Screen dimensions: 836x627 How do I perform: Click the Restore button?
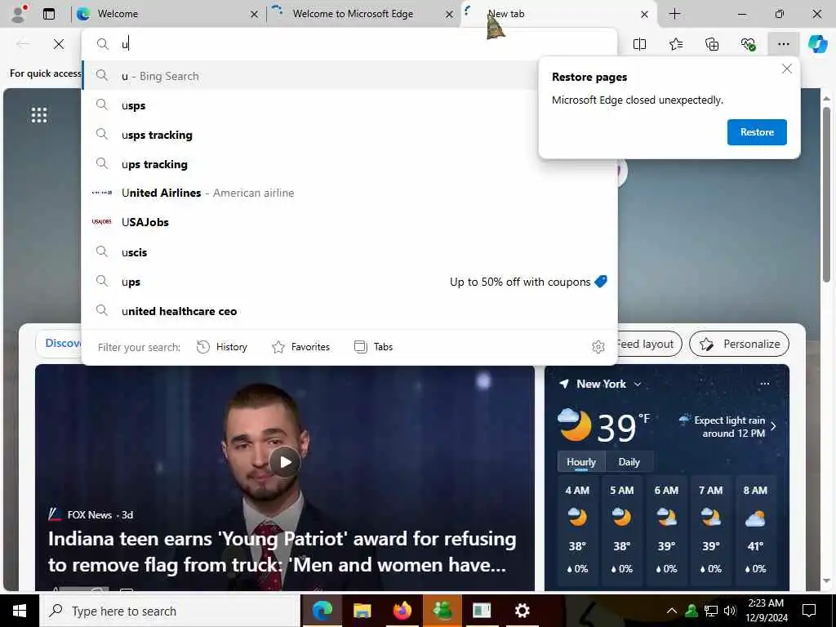(x=757, y=132)
